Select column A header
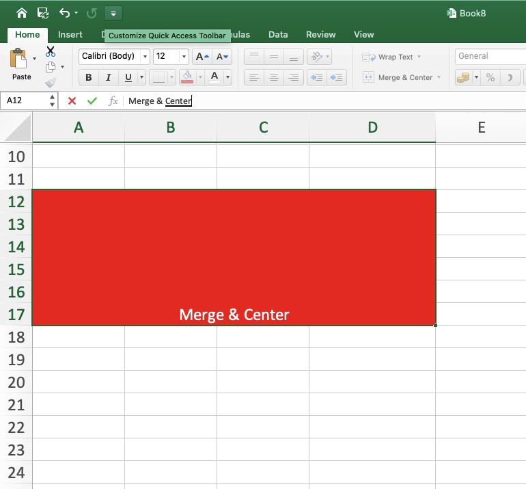The width and height of the screenshot is (526, 489). (79, 128)
